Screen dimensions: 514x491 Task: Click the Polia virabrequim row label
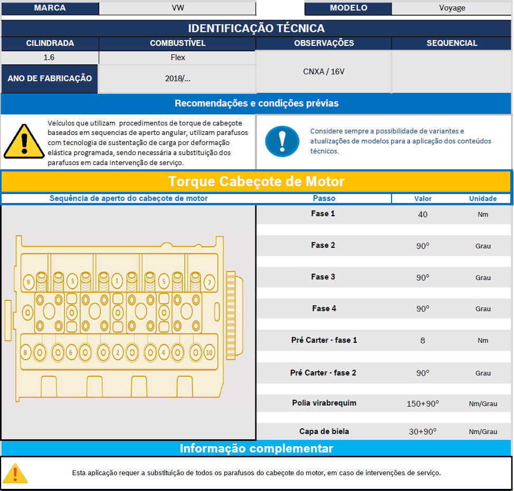(x=324, y=403)
